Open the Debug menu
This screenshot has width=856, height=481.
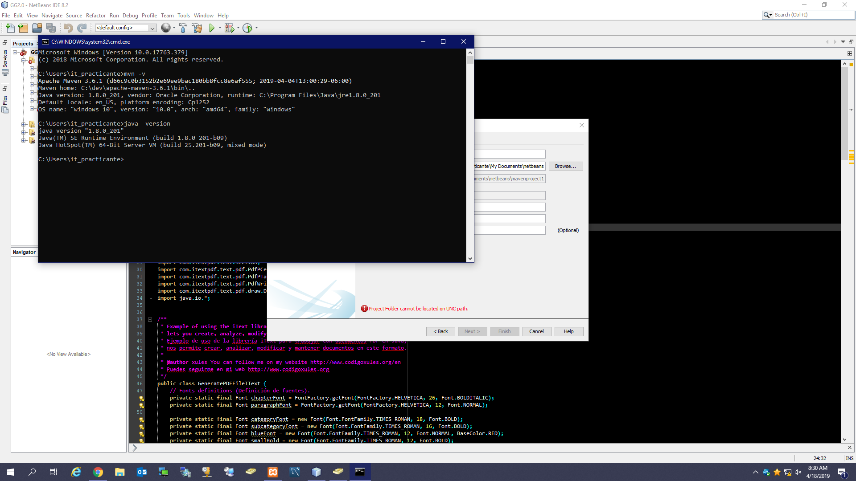pyautogui.click(x=130, y=15)
